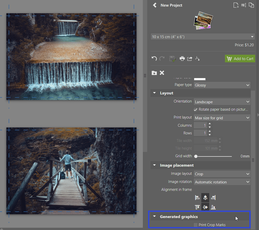Click the settings panel scrollbar grip
Screen dimensions: 259x230
click(253, 160)
